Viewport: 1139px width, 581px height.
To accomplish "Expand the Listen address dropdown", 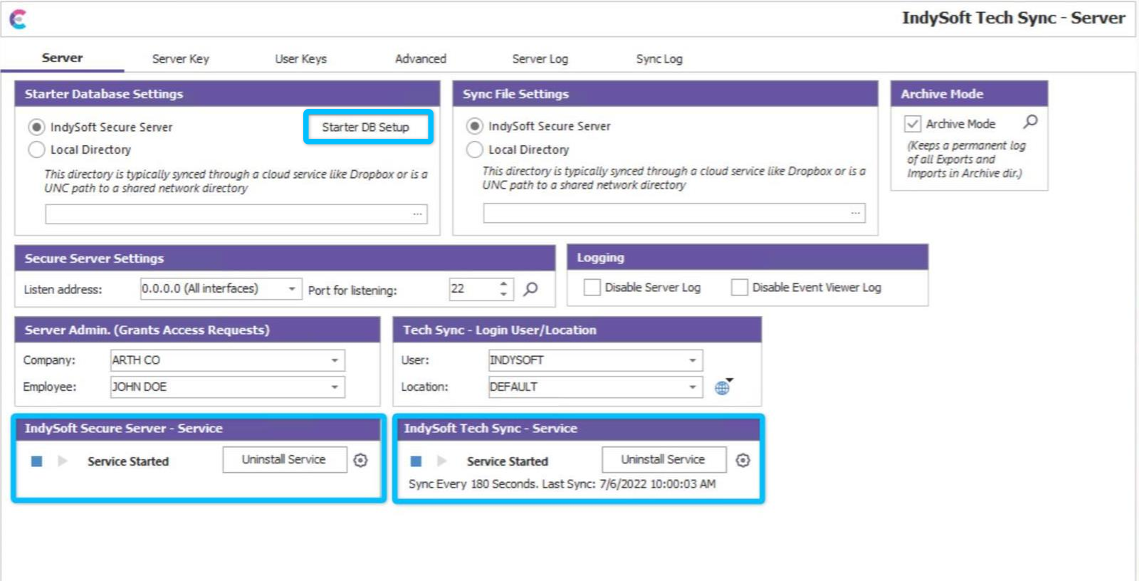I will tap(292, 289).
